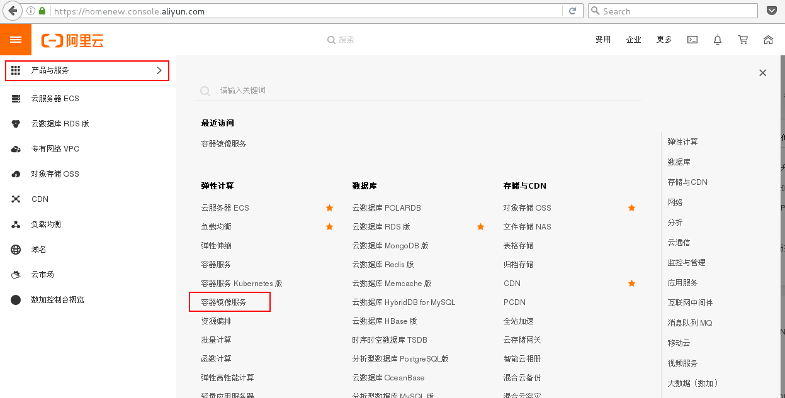Viewport: 785px width, 398px height.
Task: Open 资源编排 service
Action: click(x=217, y=321)
